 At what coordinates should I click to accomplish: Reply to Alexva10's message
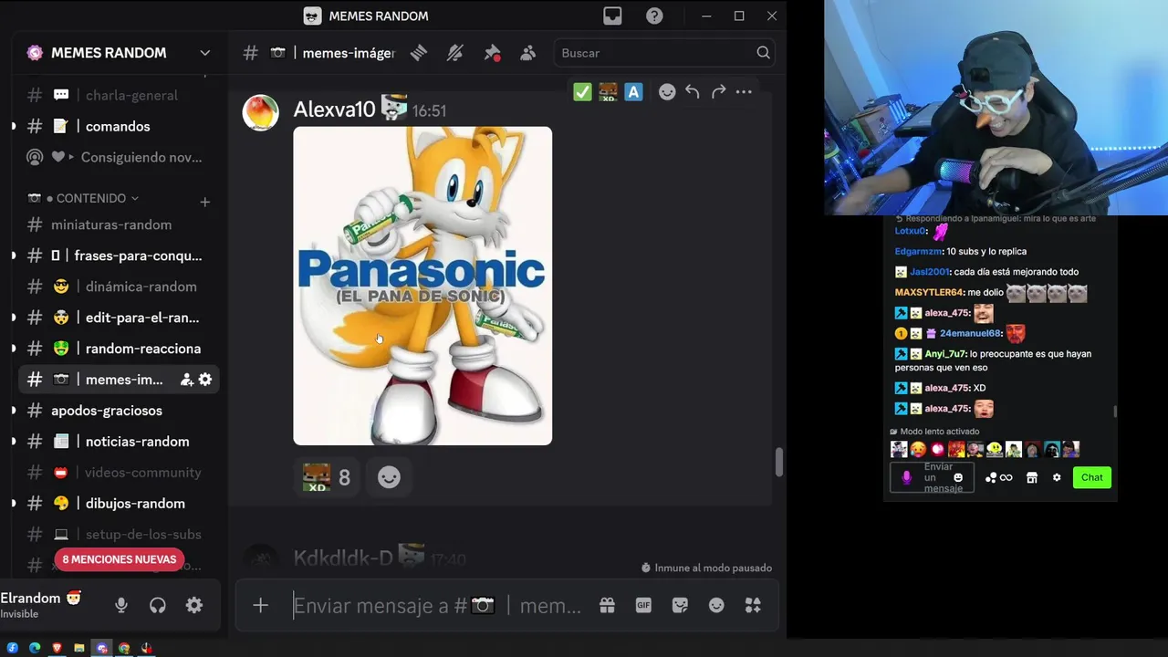(x=693, y=91)
